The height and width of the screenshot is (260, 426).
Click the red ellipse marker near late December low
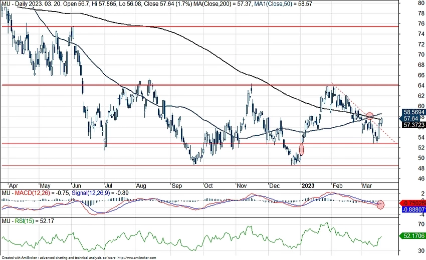pos(301,149)
